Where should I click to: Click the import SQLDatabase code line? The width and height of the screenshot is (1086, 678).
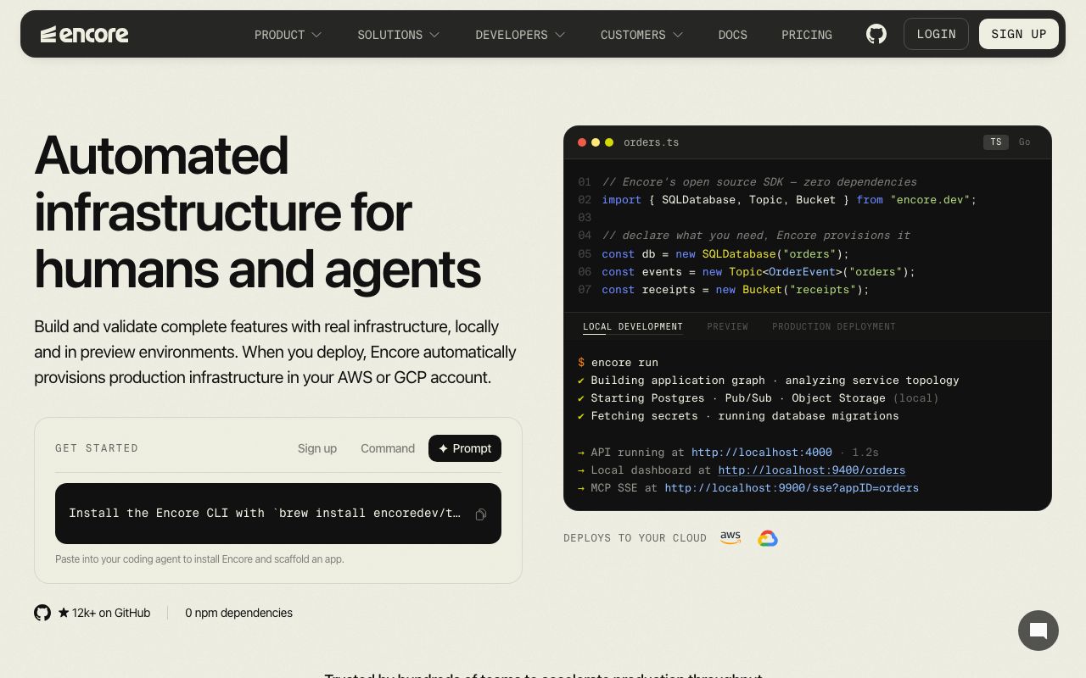pos(789,200)
